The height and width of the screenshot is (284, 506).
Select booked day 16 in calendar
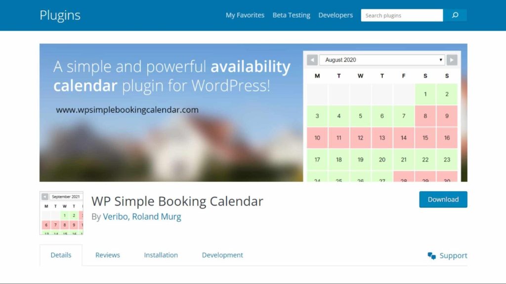(x=447, y=138)
